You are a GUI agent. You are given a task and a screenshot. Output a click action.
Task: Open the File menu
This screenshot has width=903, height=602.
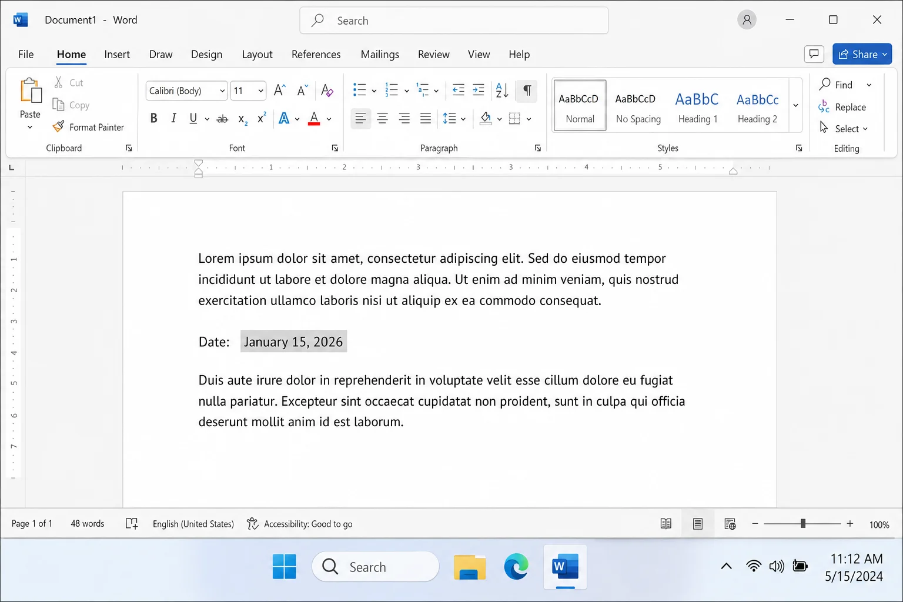pyautogui.click(x=26, y=54)
